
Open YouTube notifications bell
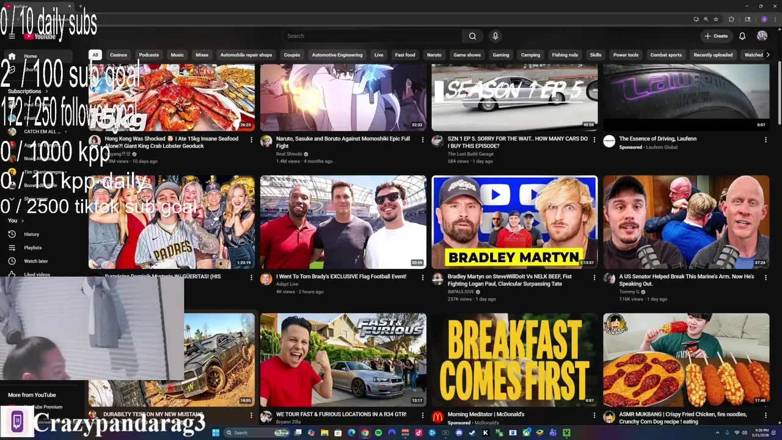click(742, 36)
